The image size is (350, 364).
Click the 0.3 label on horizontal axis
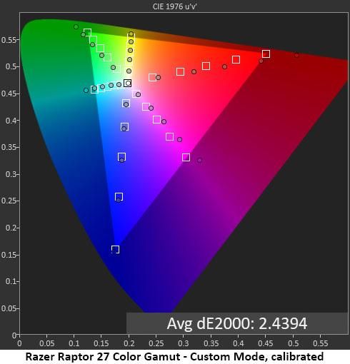[184, 343]
